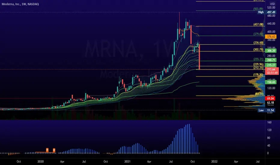Select the High tag beside 497.49

[261, 12]
